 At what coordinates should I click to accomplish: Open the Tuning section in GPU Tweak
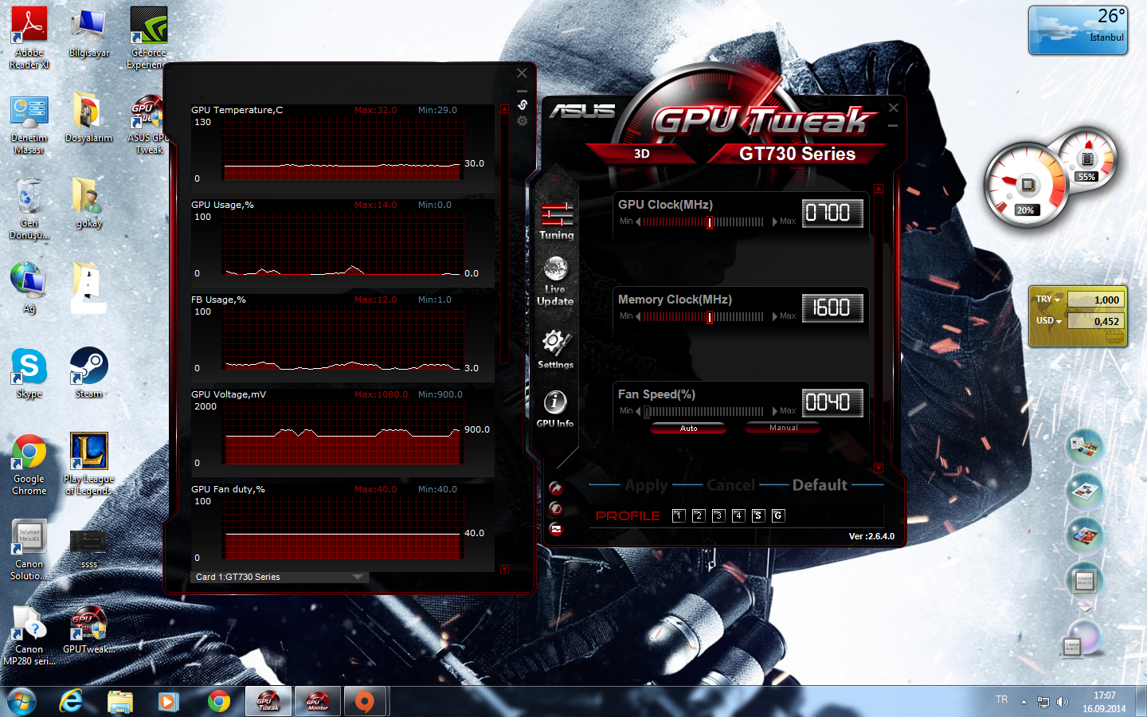pos(556,221)
